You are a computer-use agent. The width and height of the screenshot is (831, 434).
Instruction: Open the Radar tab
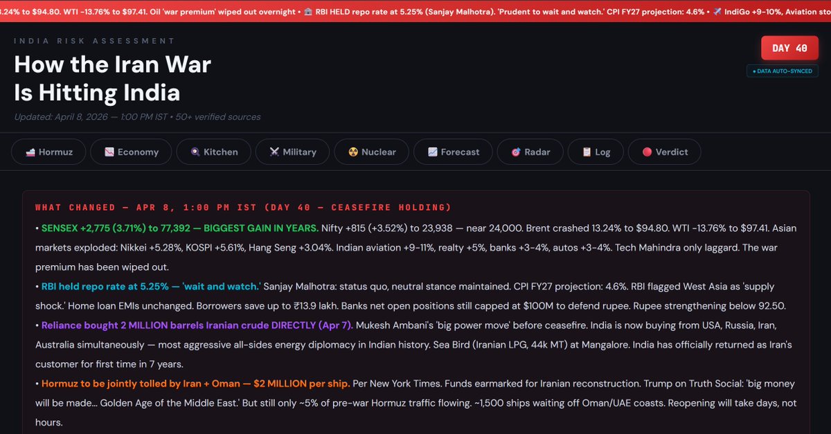[x=530, y=152]
